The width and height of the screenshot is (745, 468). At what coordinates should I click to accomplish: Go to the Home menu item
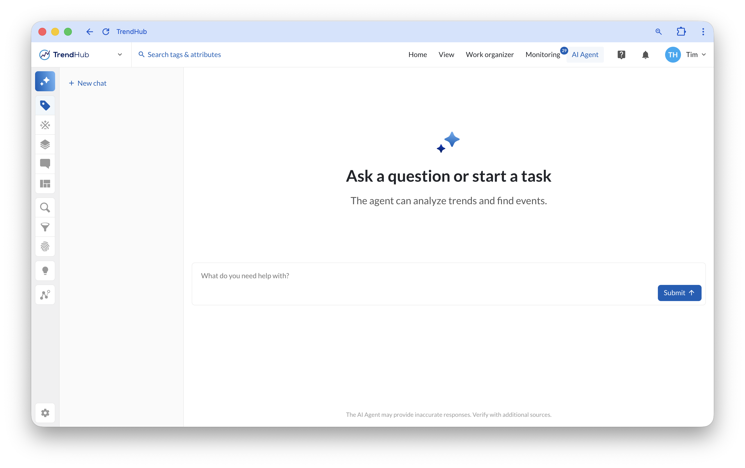(x=417, y=55)
